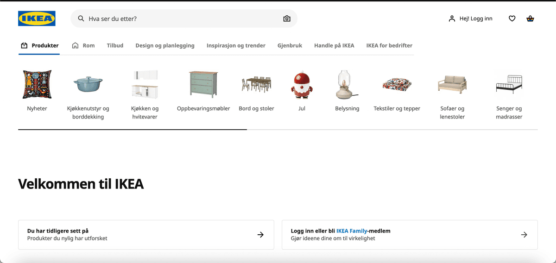The height and width of the screenshot is (263, 556).
Task: Click the green dresser image
Action: tap(203, 84)
